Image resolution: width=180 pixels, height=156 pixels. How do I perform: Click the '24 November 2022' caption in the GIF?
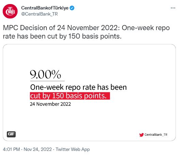tap(50, 104)
